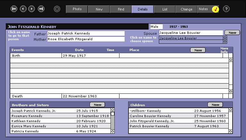The height and width of the screenshot is (140, 246).
Task: Go to the next record
Action: [31, 9]
